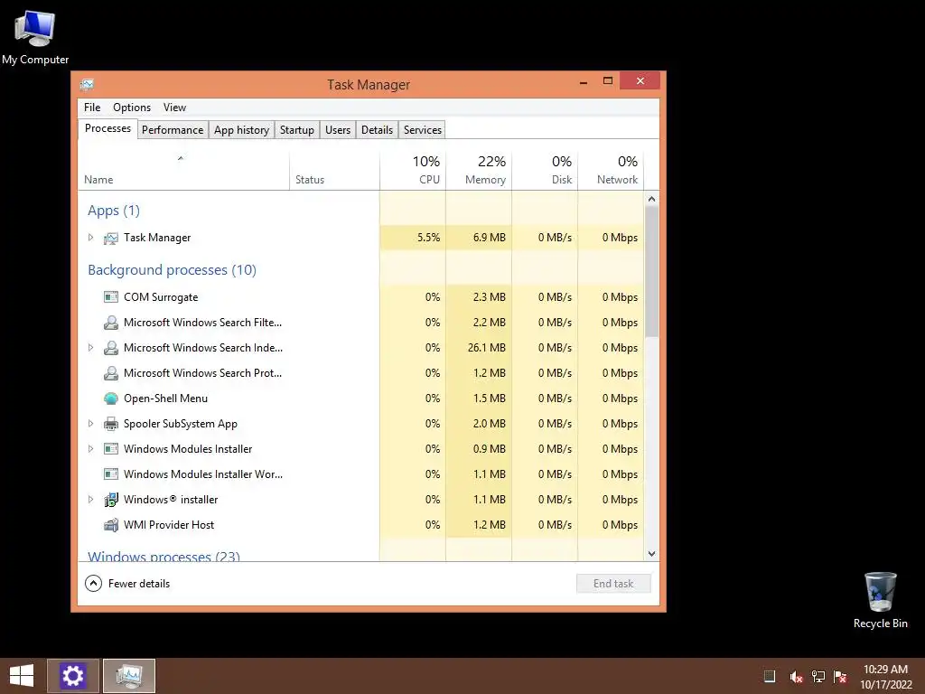The image size is (925, 694).
Task: Click the Background processes (10) header
Action: point(172,270)
